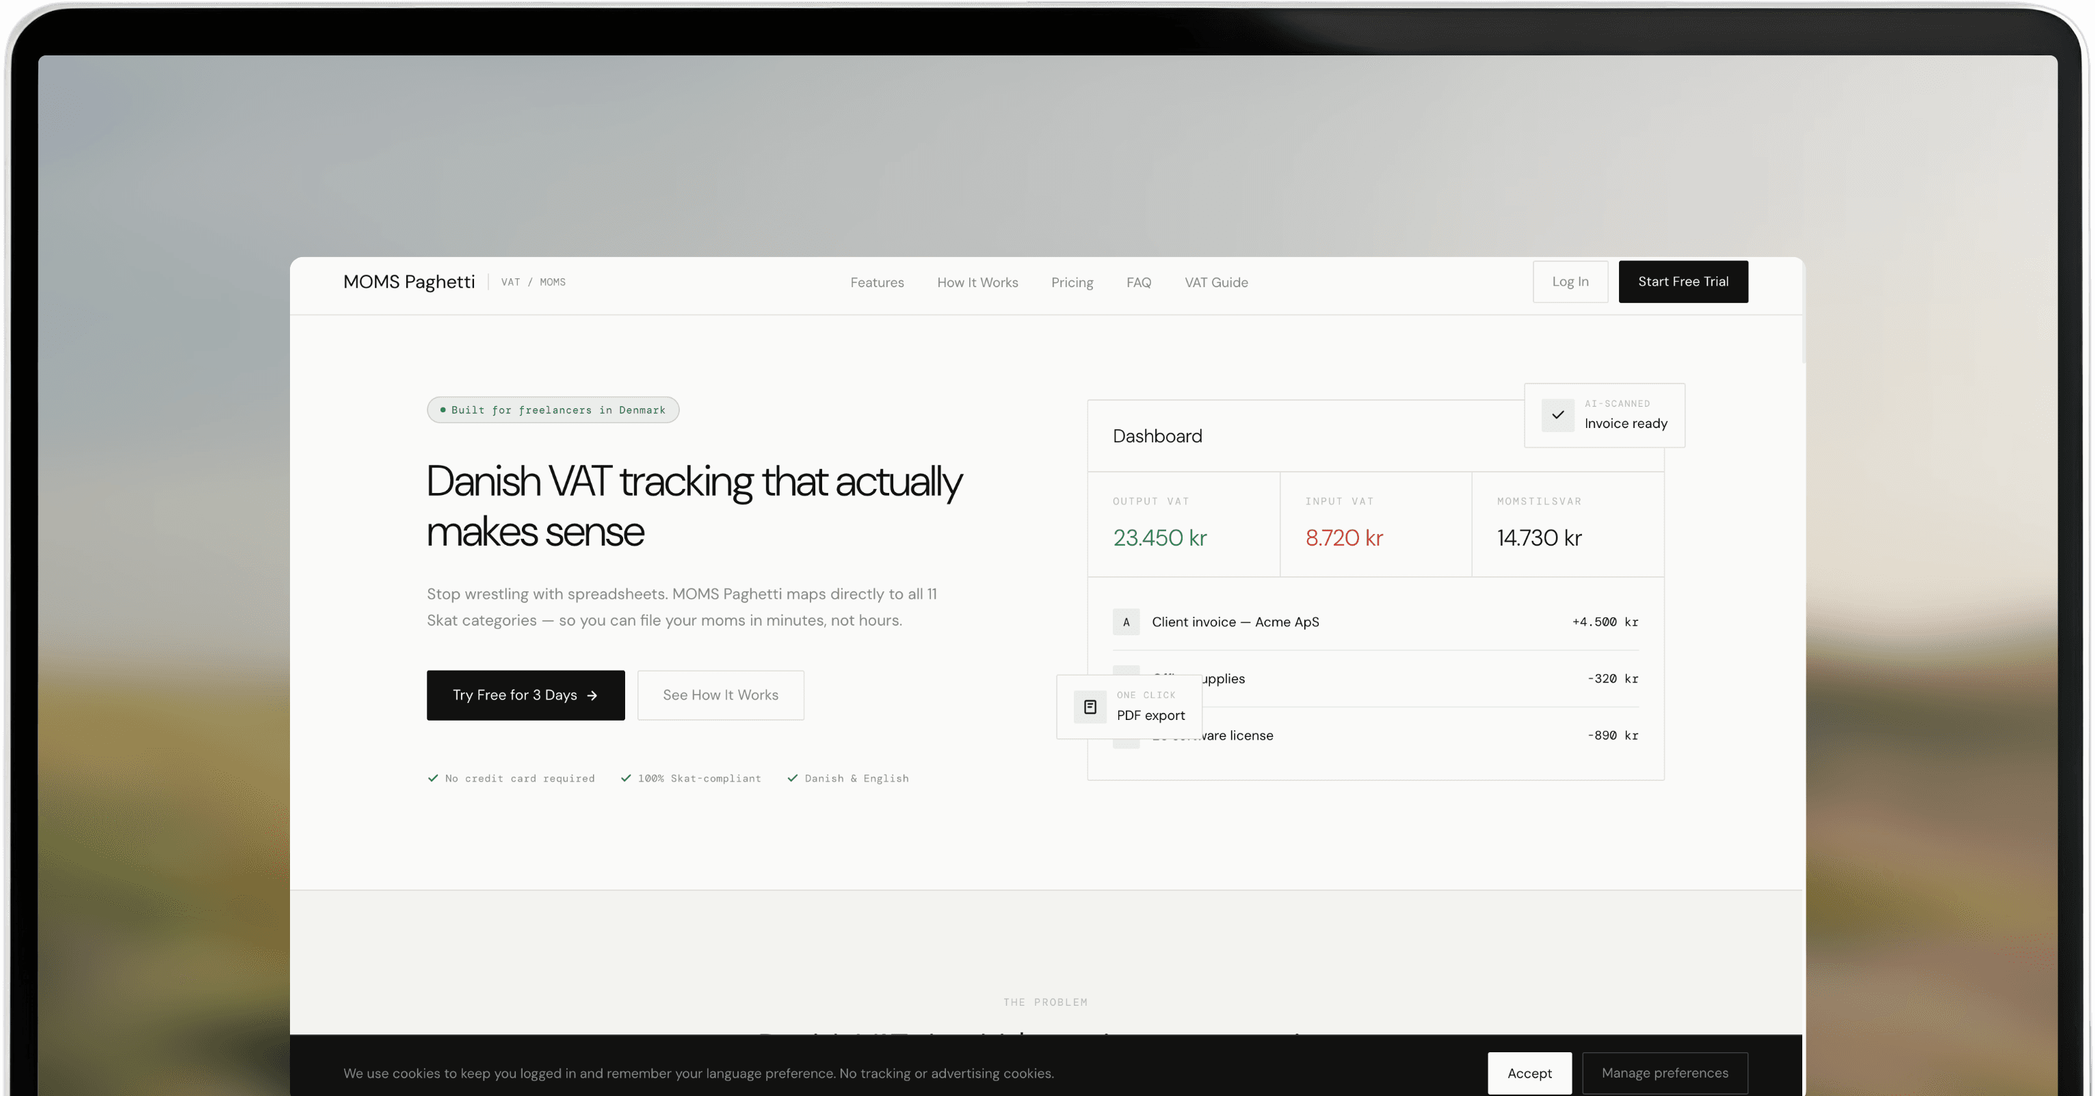
Task: Open the Pricing page link
Action: coord(1072,282)
